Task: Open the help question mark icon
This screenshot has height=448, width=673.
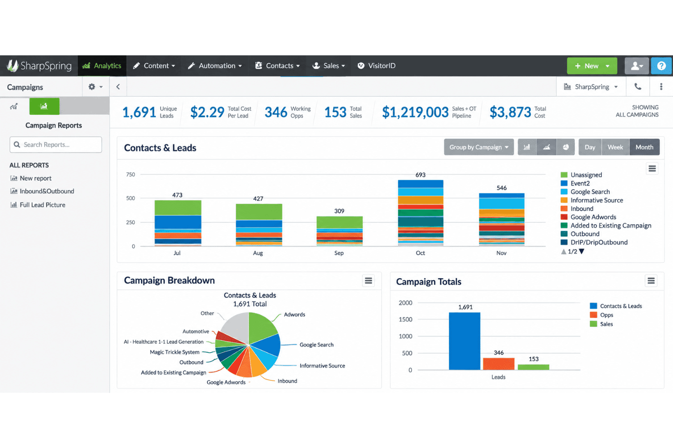Action: pyautogui.click(x=662, y=66)
